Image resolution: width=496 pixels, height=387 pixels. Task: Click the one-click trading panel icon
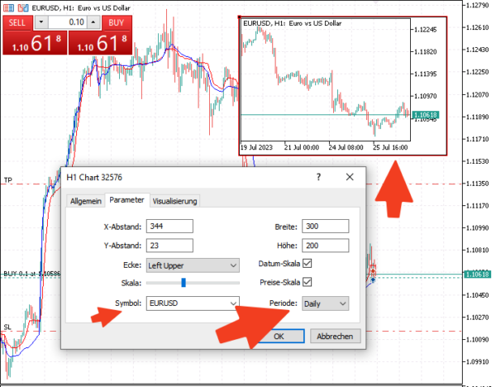[x=8, y=7]
